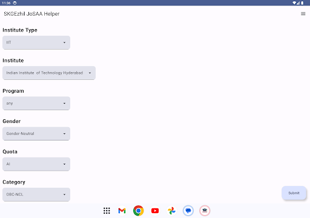The image size is (310, 218).
Task: Click the Submit button
Action: point(294,193)
